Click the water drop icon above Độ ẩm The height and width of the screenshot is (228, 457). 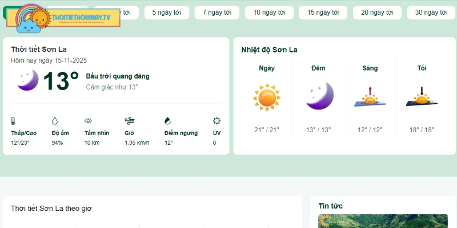(x=55, y=121)
